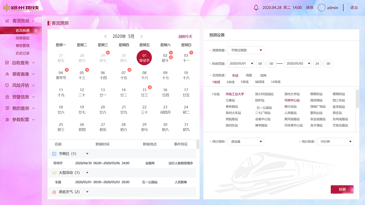
Task: Click the Zhengzhou Metro logo
Action: [21, 8]
